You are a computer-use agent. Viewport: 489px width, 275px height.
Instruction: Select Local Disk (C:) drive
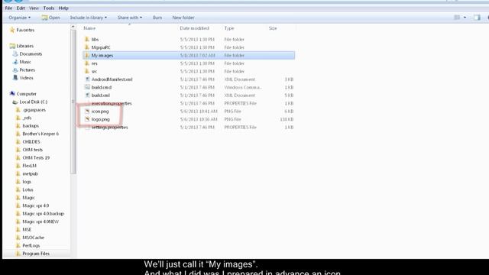pos(34,102)
